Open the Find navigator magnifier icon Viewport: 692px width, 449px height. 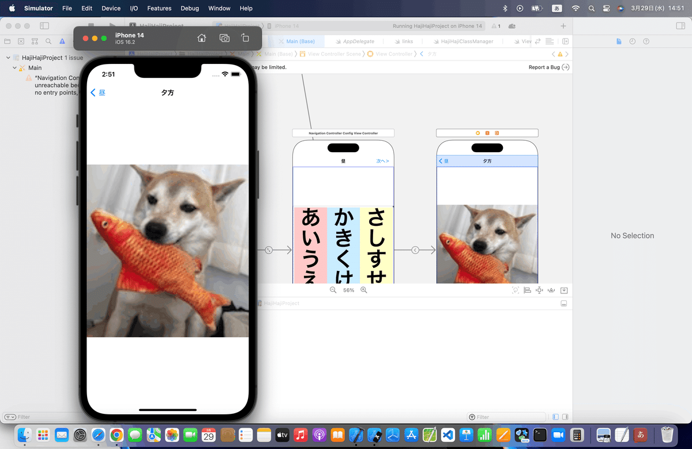tap(48, 41)
